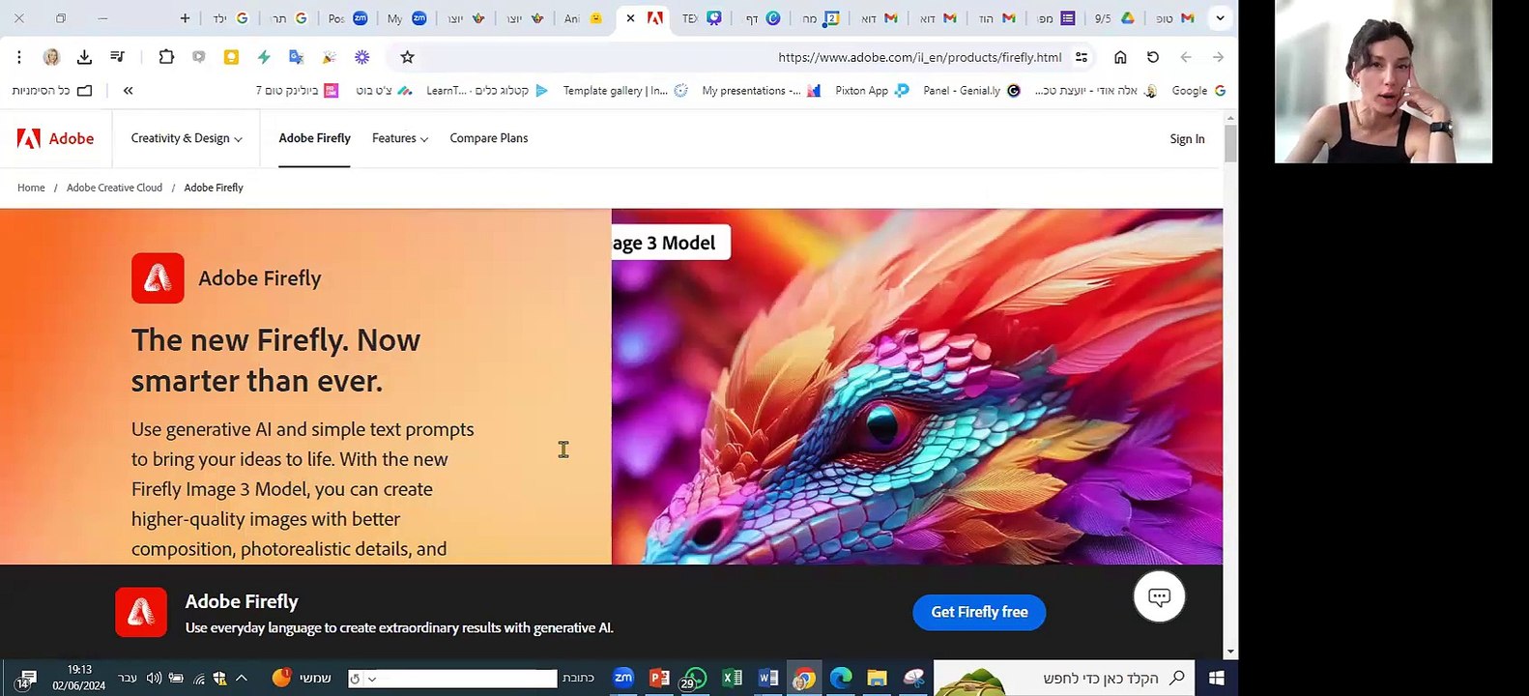Switch to the Google Drive 9/5 tab
This screenshot has height=696, width=1529.
click(x=1113, y=17)
